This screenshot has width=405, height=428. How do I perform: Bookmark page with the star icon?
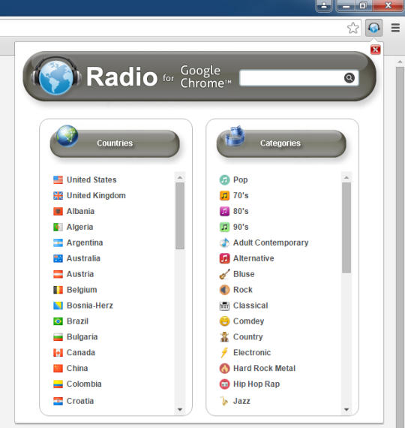click(353, 28)
